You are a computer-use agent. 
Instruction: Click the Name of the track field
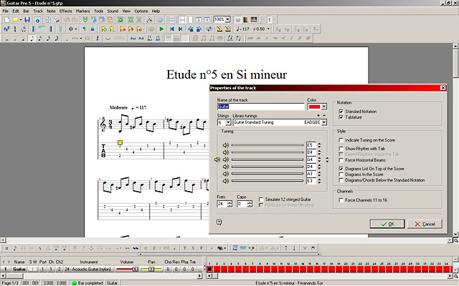tap(261, 107)
